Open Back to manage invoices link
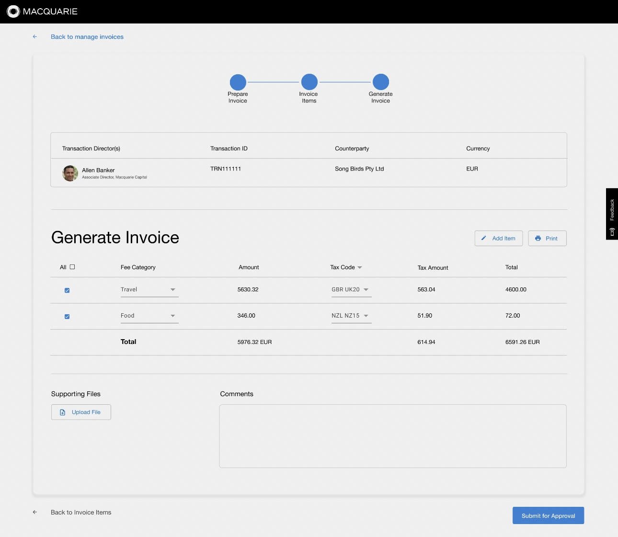Image resolution: width=618 pixels, height=537 pixels. [87, 37]
